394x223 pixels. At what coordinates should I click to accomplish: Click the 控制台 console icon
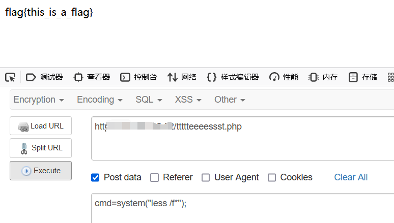(125, 77)
